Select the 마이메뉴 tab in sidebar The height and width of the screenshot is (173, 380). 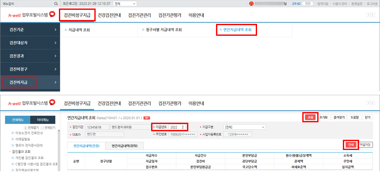click(46, 119)
